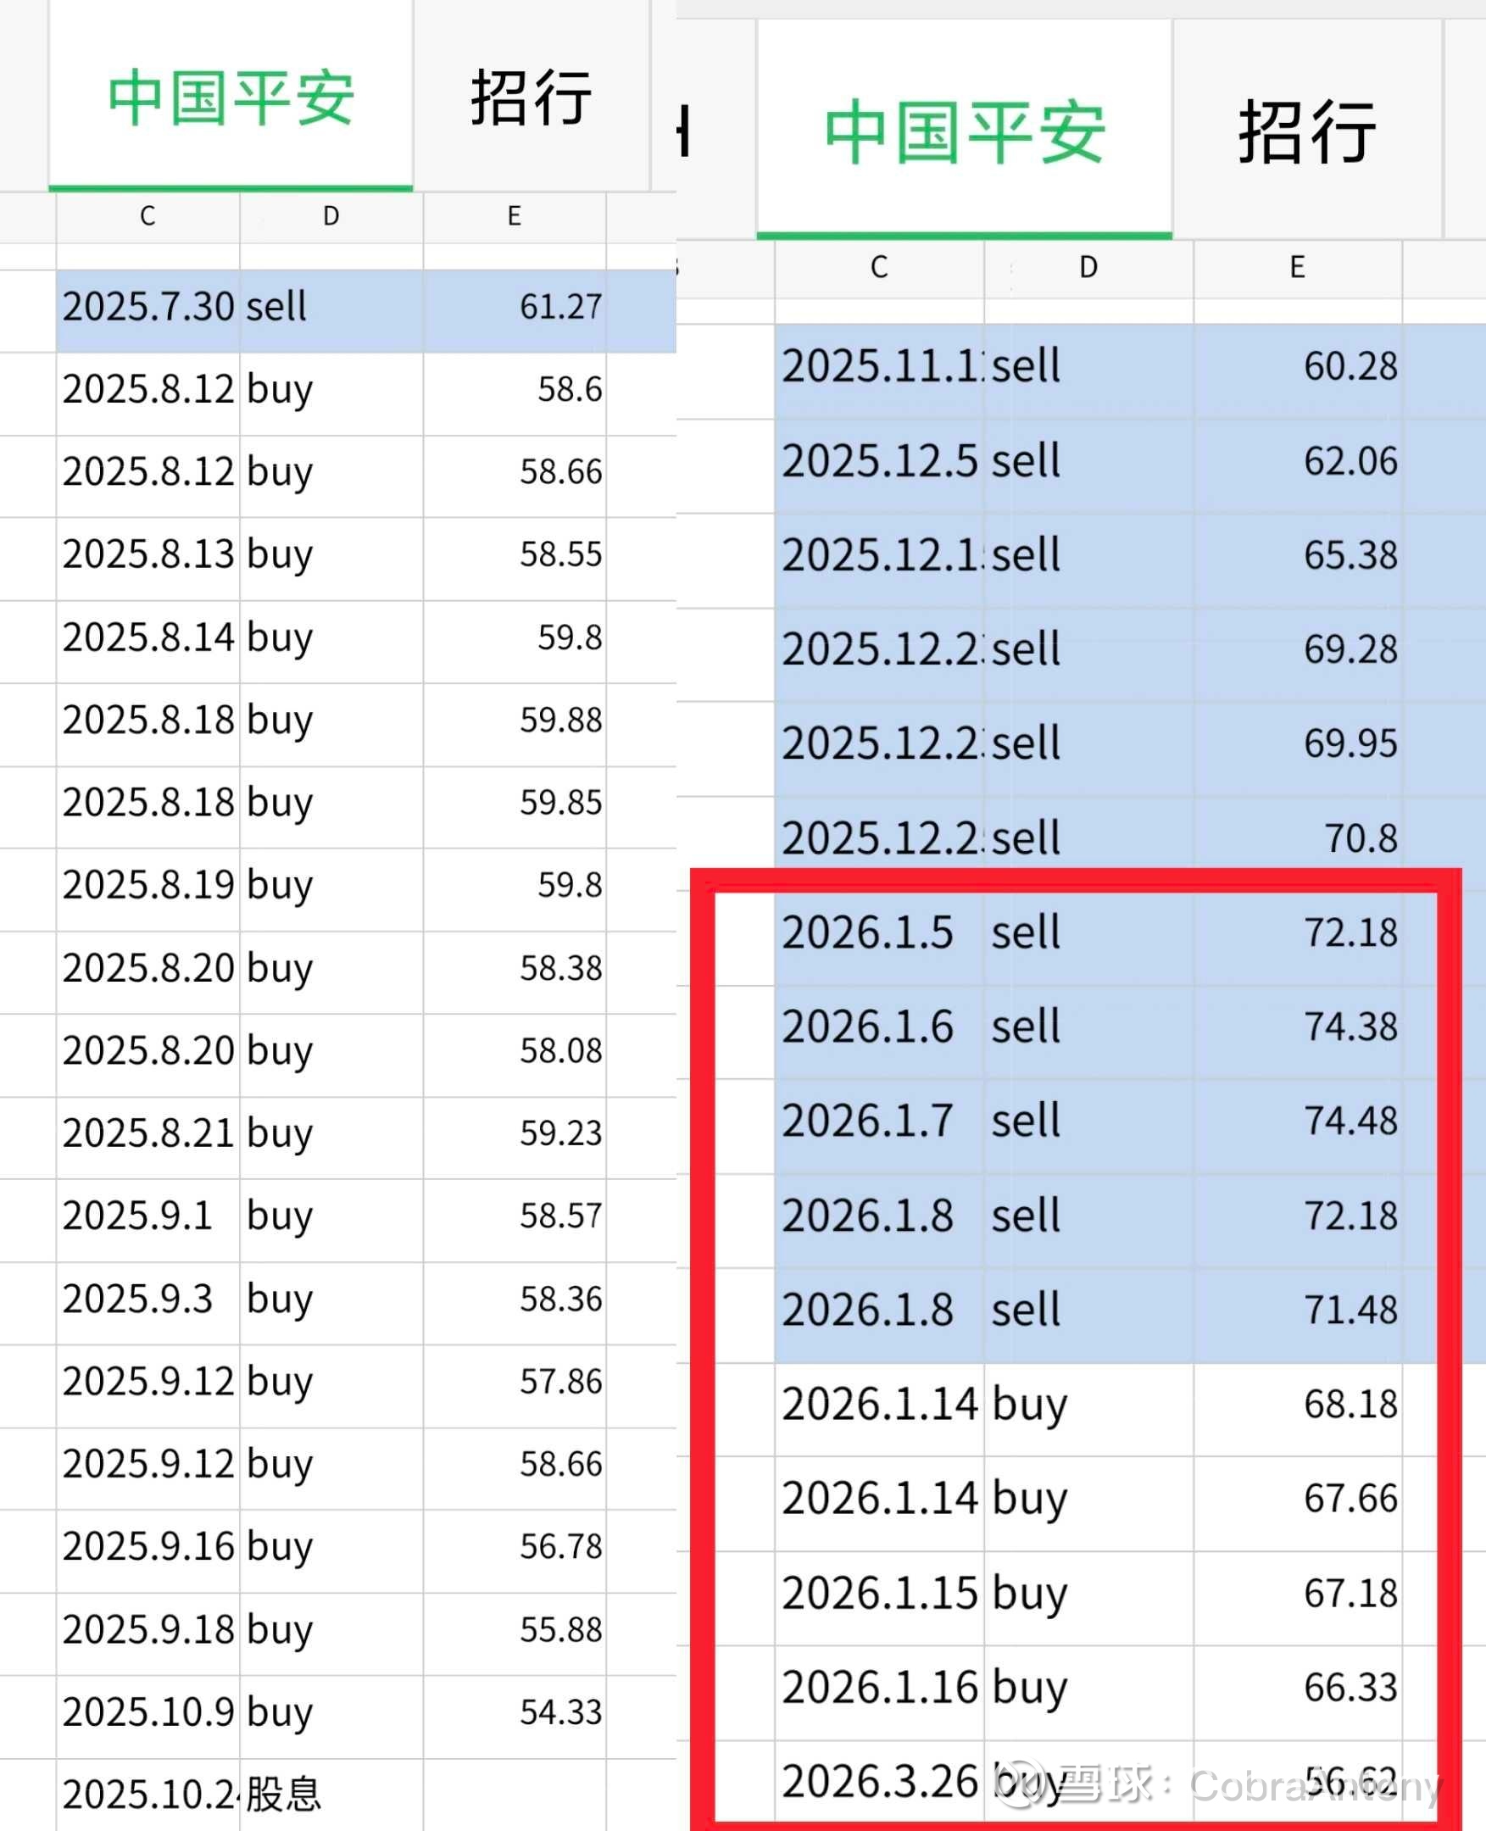1486x1831 pixels.
Task: Click the date cell 2025.7.30
Action: pyautogui.click(x=148, y=311)
